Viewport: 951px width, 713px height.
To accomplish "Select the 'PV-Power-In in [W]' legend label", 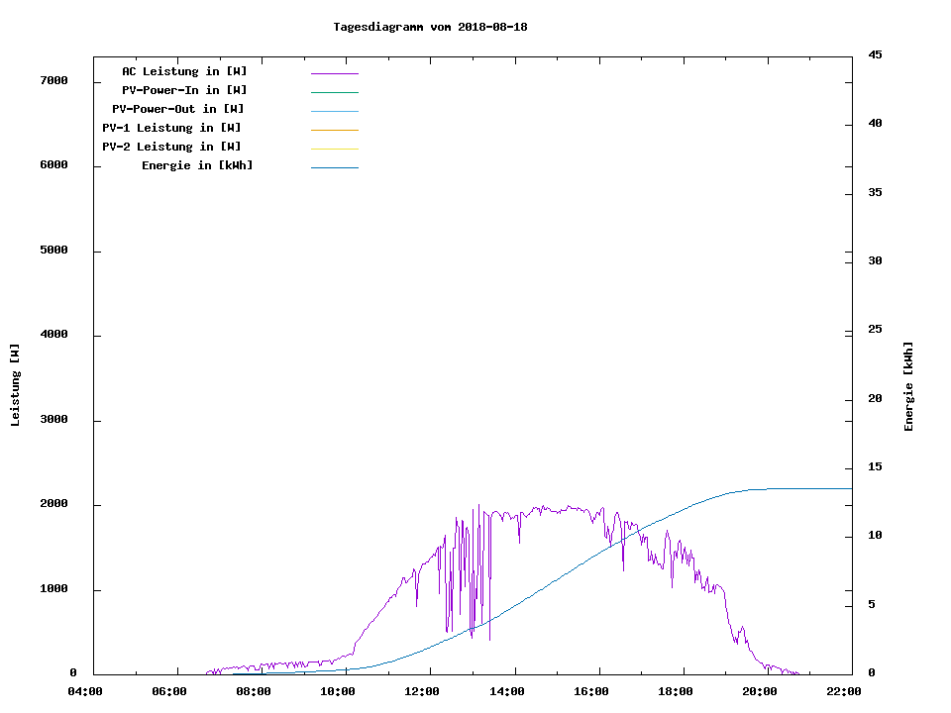I will [184, 90].
